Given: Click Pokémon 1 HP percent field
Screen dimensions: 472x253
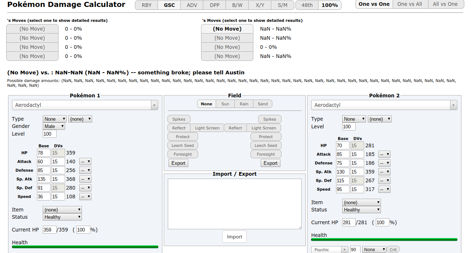Looking at the screenshot, I should click(83, 230).
